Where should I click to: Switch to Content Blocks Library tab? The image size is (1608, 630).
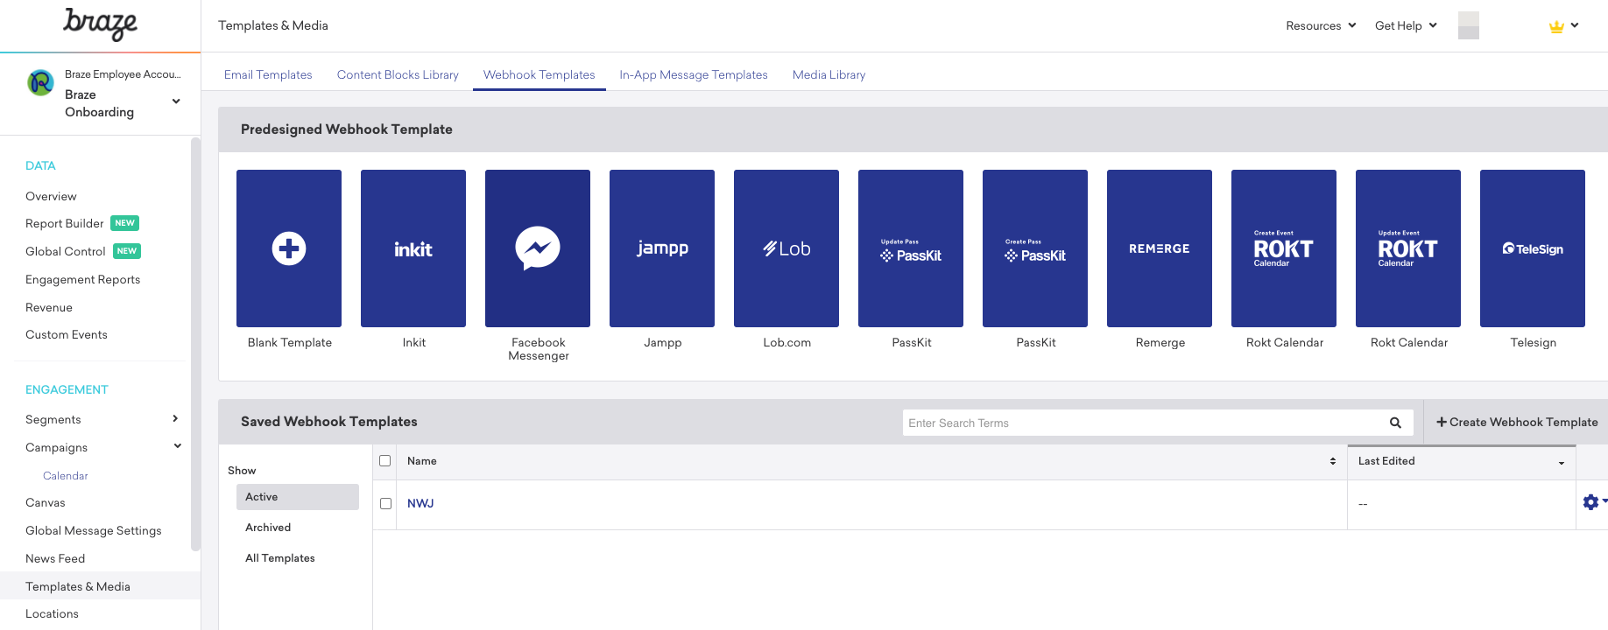398,74
